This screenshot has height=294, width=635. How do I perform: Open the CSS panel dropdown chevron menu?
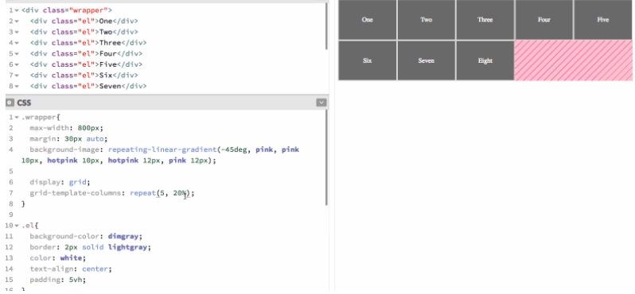[321, 103]
